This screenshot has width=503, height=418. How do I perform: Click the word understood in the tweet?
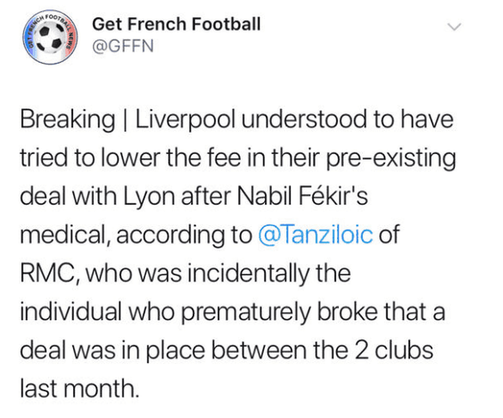[x=304, y=119]
